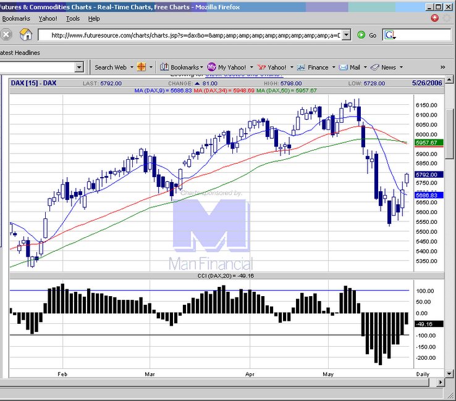Click the Search Web button
The height and width of the screenshot is (401, 456).
pyautogui.click(x=111, y=67)
